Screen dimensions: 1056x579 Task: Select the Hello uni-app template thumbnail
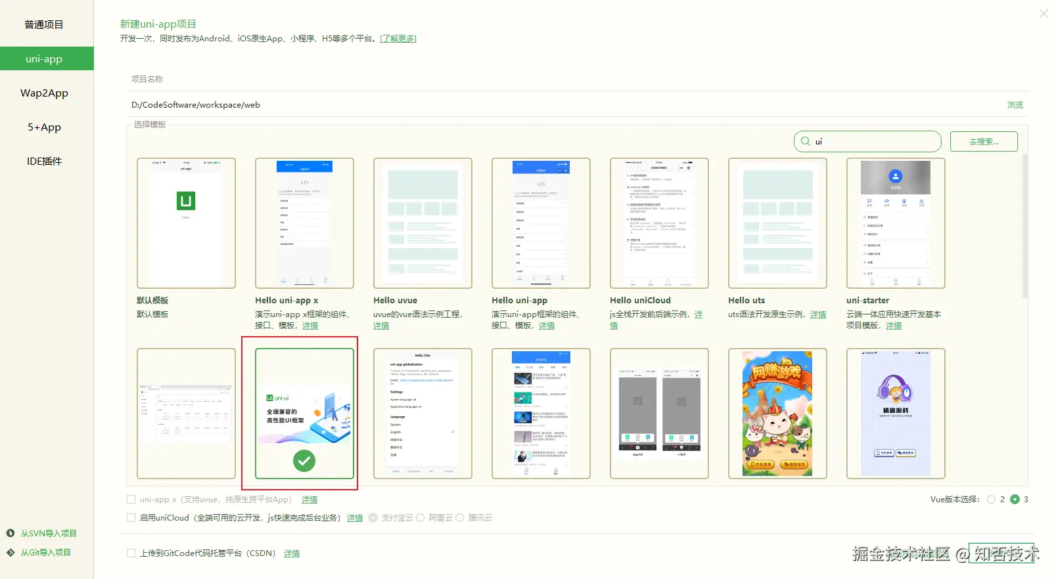541,223
